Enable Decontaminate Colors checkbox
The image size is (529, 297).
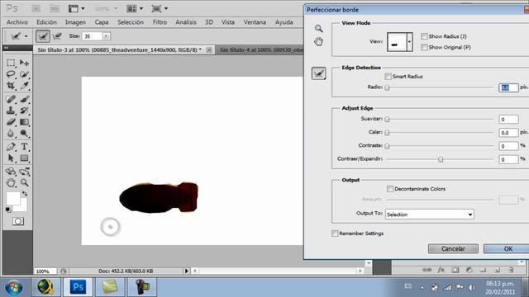click(390, 189)
